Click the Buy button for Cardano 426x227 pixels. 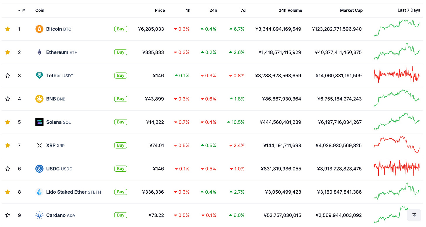121,215
